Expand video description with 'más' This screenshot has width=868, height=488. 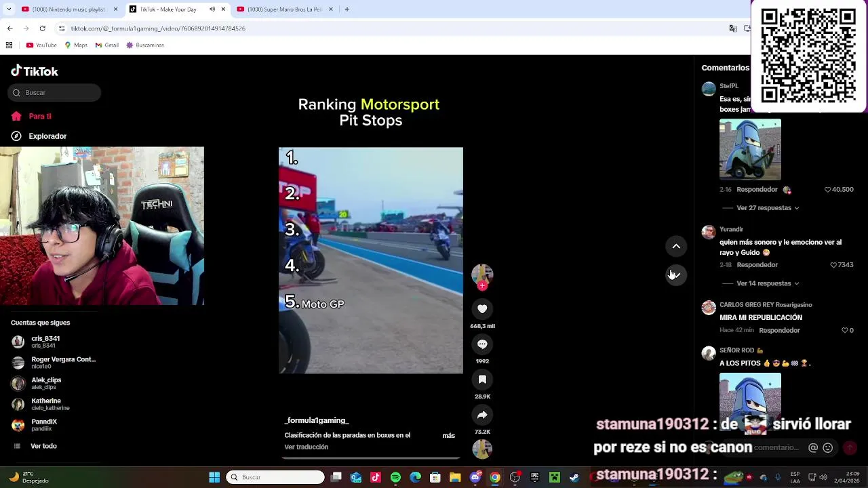coord(449,435)
